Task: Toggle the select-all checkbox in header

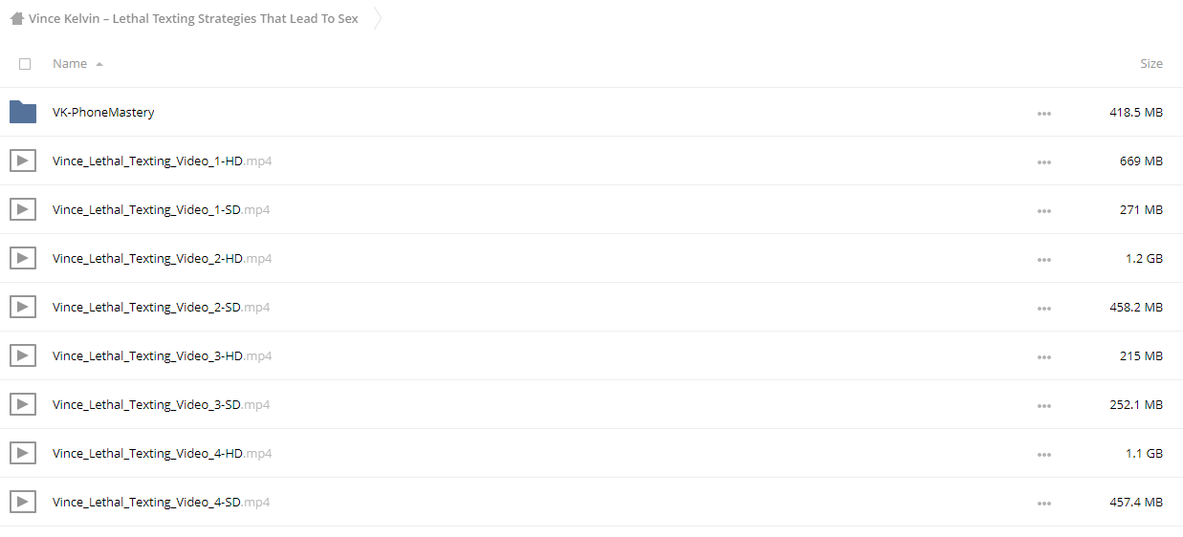Action: tap(25, 64)
